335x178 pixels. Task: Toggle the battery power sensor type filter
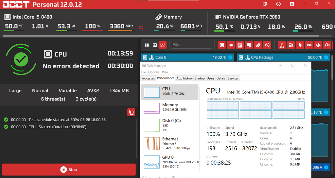click(x=291, y=45)
